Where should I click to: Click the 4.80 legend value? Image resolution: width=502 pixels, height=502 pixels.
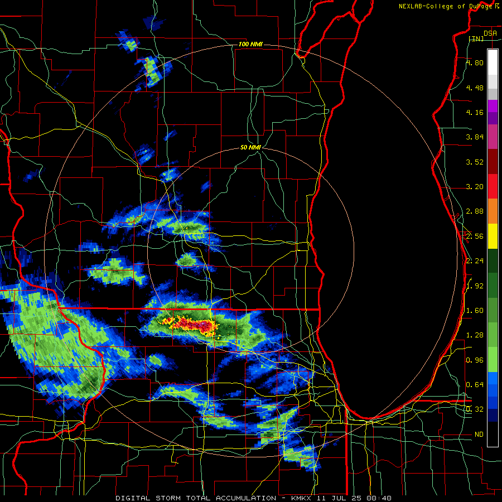click(x=475, y=62)
